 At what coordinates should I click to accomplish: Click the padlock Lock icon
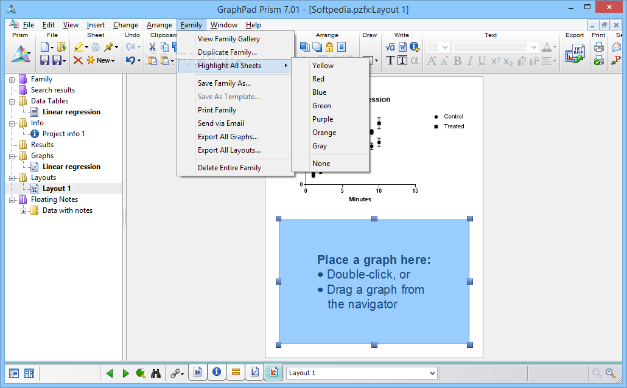[x=329, y=47]
